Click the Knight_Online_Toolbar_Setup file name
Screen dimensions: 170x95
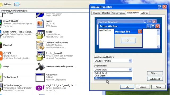18,32
